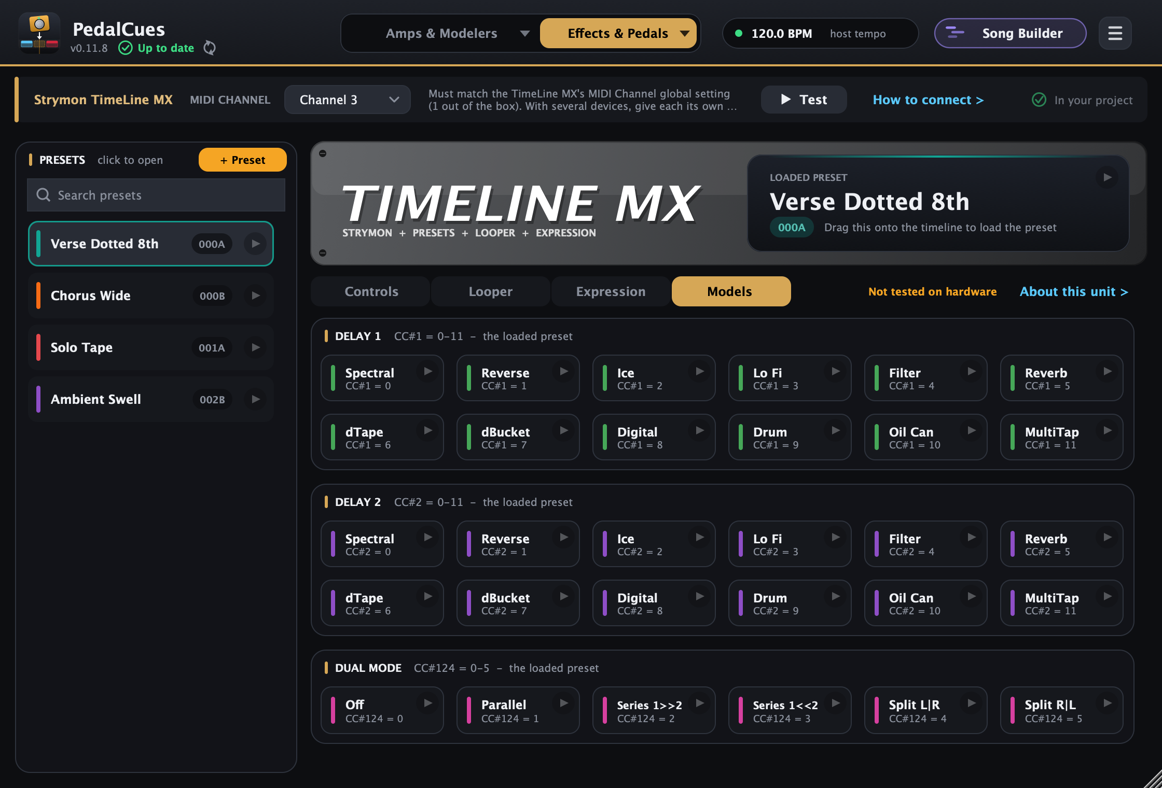Click the Search presets input field
This screenshot has width=1162, height=788.
[156, 195]
